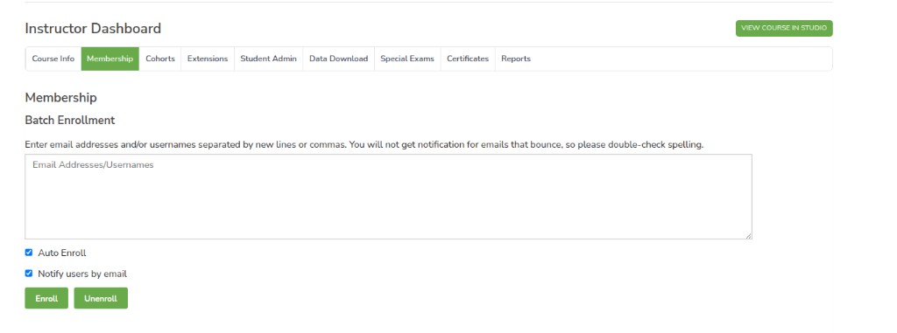Click the Unenroll button
Image resolution: width=897 pixels, height=333 pixels.
[101, 298]
